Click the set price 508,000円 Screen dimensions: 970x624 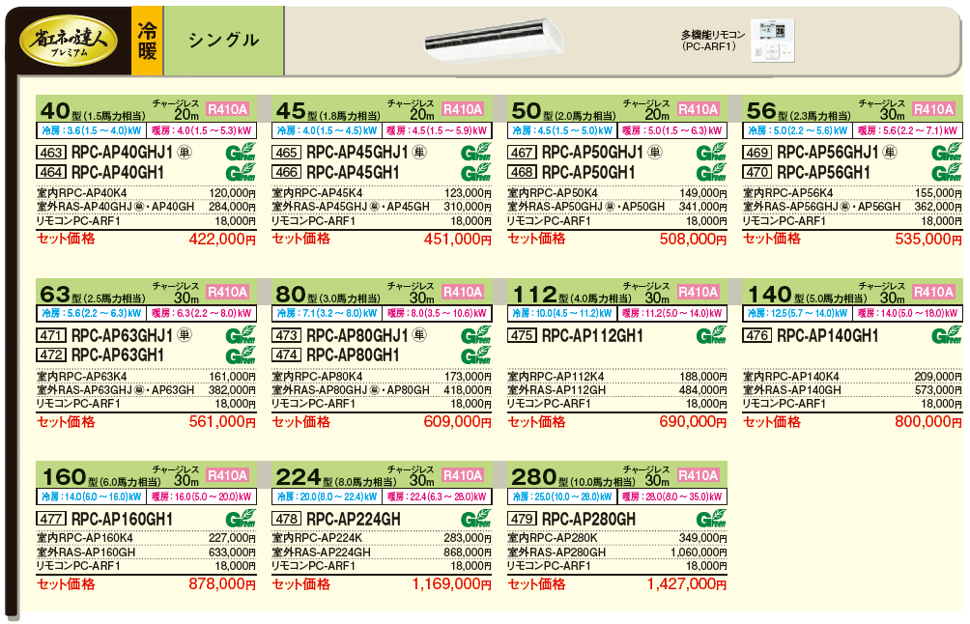[x=693, y=240]
